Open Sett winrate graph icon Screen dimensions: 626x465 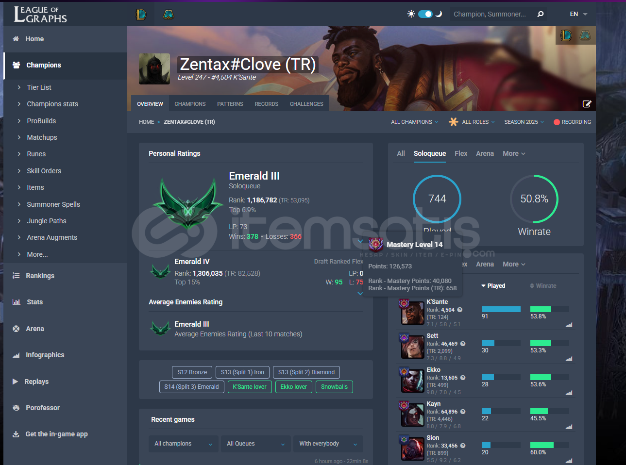point(569,359)
